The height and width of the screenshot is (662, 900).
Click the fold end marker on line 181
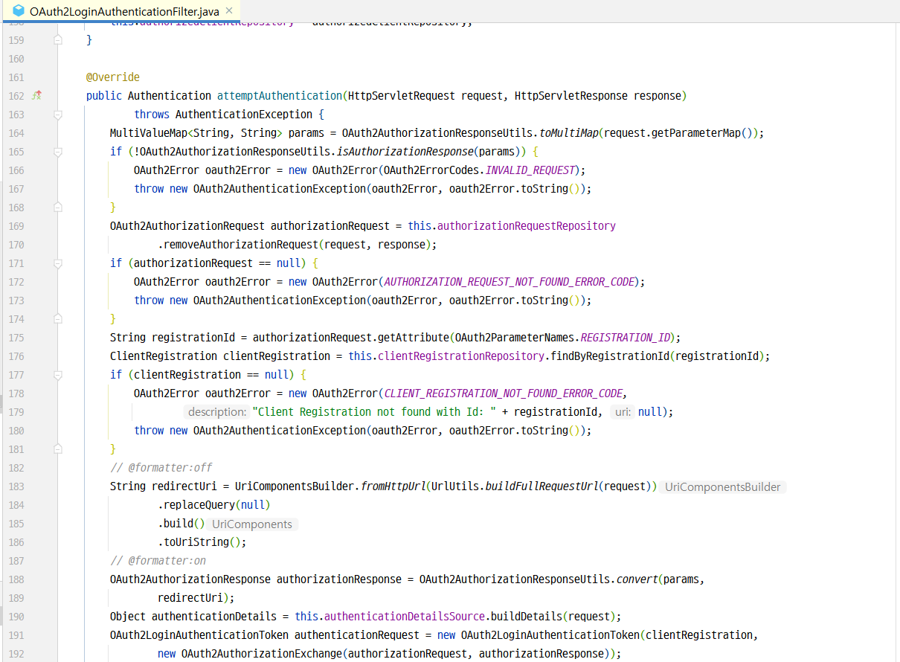(58, 449)
